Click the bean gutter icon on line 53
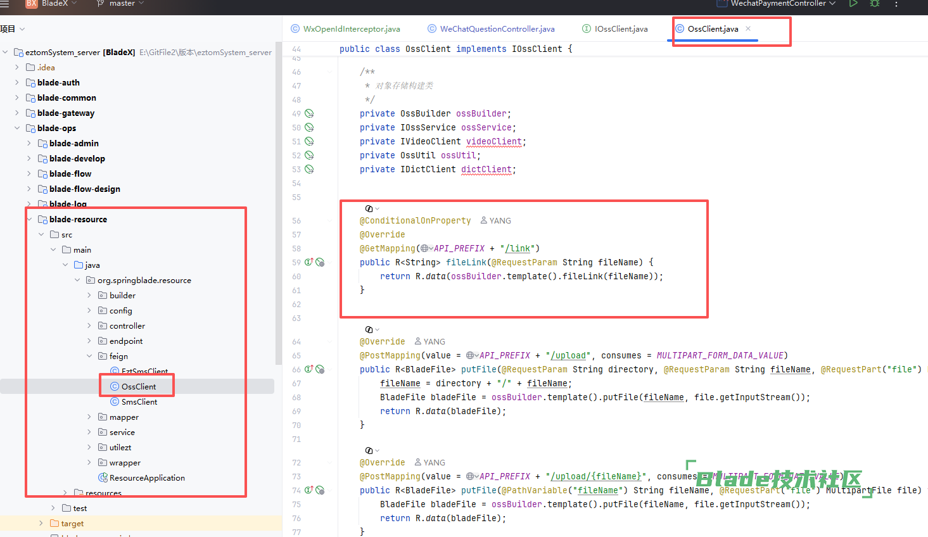928x537 pixels. coord(309,169)
